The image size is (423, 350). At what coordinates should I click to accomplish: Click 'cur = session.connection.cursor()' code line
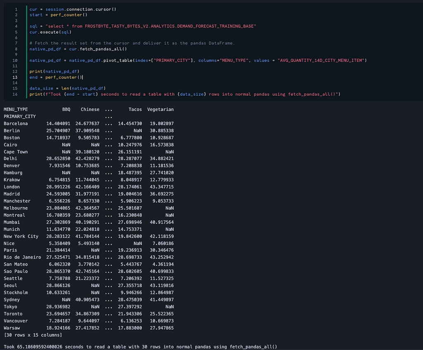pyautogui.click(x=73, y=9)
